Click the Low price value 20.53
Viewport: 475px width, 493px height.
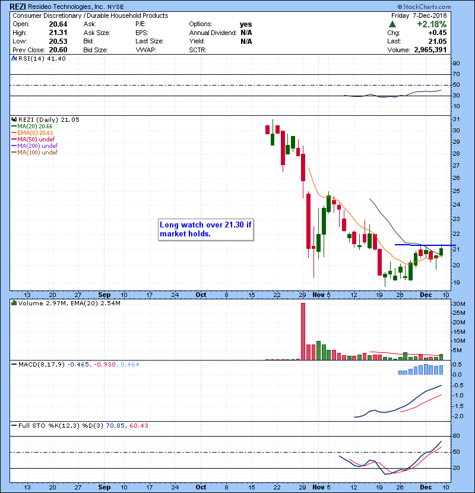click(58, 41)
